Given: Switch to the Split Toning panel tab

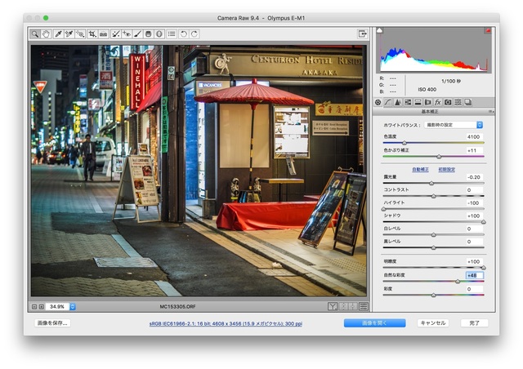Looking at the screenshot, I should point(418,102).
